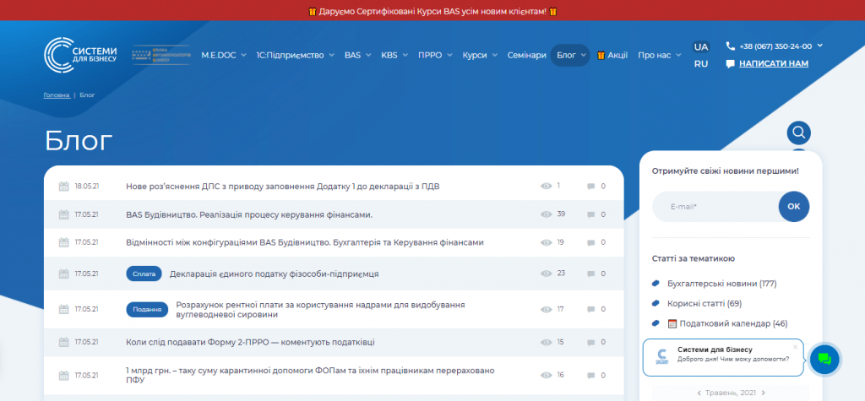Focus the E-mail subscription field
The image size is (865, 401).
(x=715, y=206)
